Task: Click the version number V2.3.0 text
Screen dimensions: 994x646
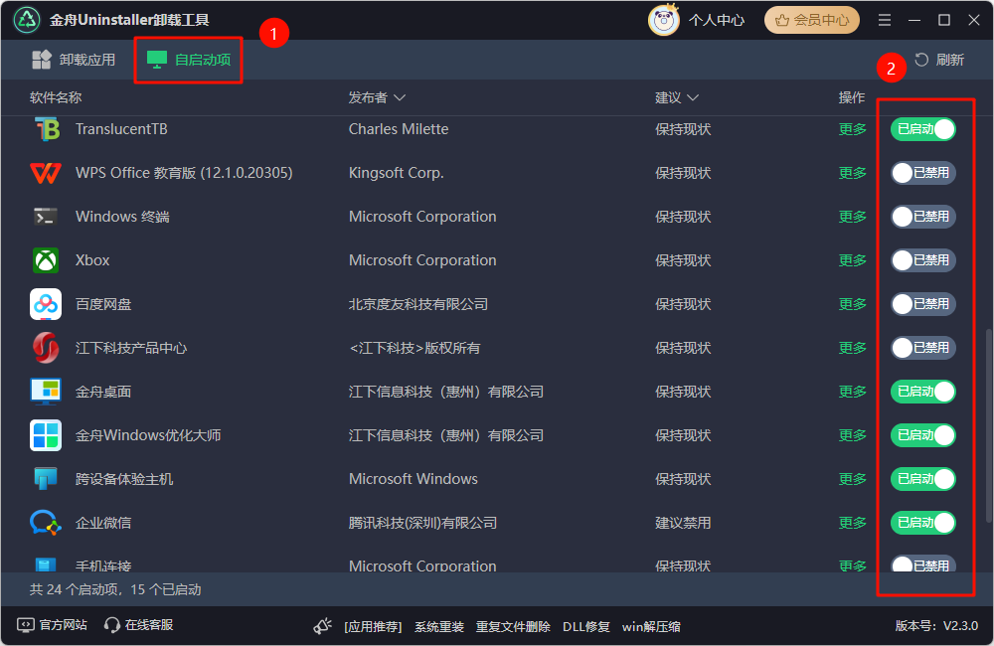Action: [960, 626]
